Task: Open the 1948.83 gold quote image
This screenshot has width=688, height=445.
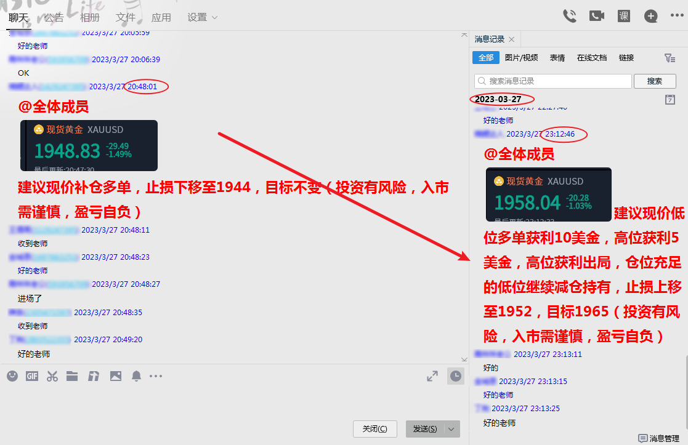Action: point(89,145)
